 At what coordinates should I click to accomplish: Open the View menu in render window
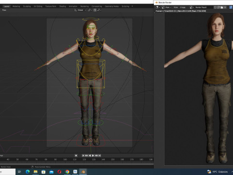(176, 7)
